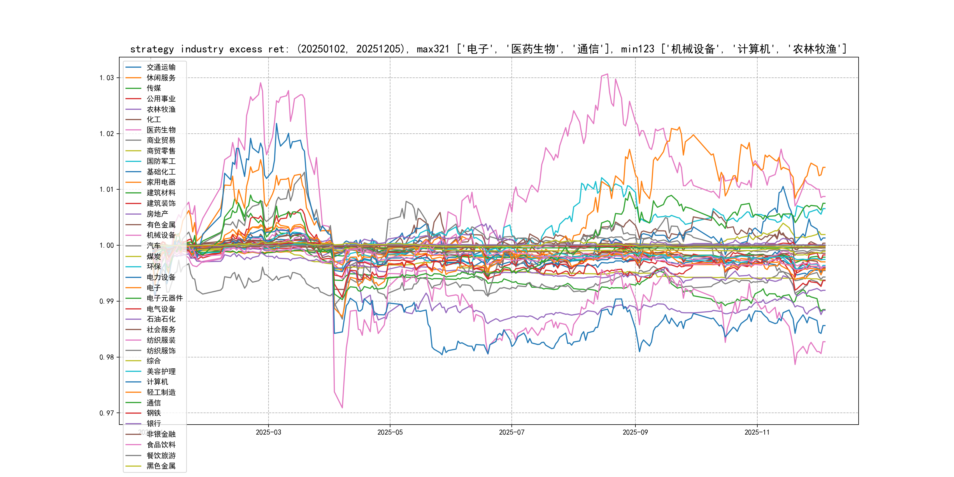Select the 机械设备 legend label

[161, 235]
